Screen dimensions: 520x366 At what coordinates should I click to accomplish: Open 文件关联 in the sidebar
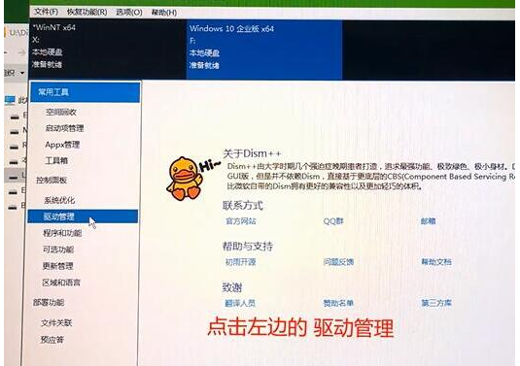click(56, 322)
